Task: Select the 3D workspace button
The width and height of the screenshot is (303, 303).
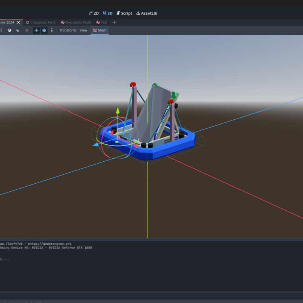Action: [x=108, y=13]
